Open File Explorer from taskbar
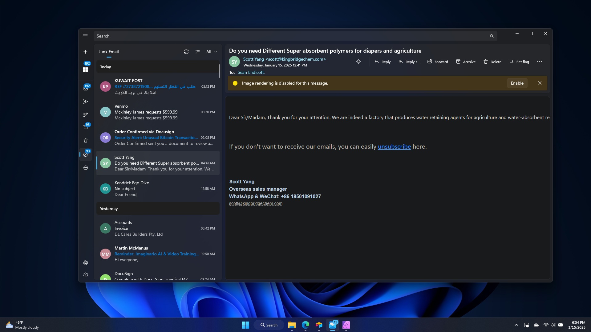 292,325
